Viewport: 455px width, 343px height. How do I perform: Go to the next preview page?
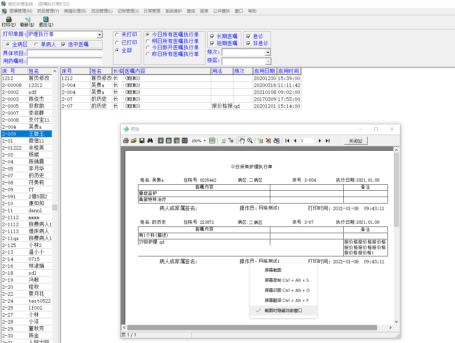[x=320, y=141]
